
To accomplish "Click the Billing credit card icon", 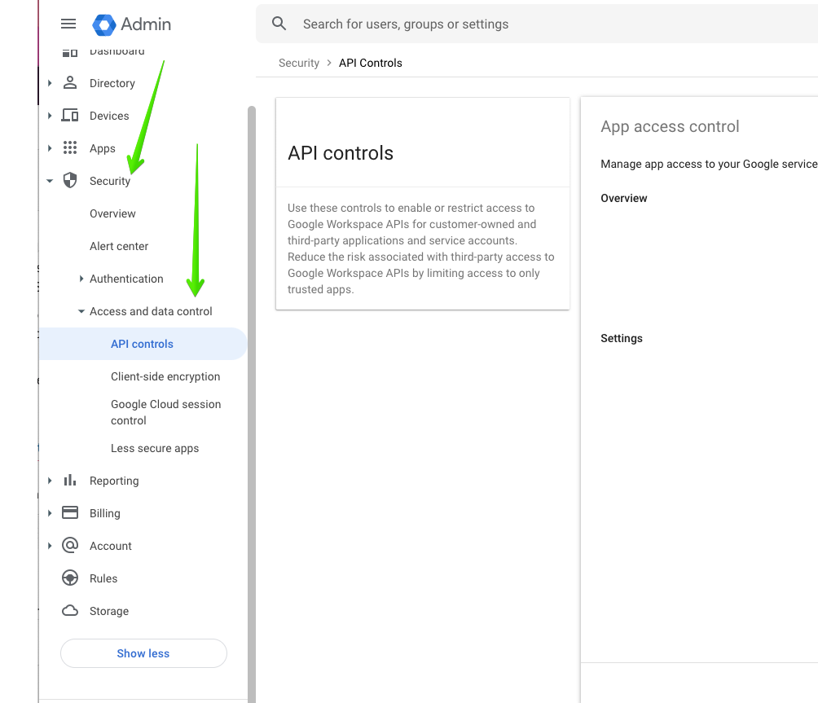I will 70,512.
